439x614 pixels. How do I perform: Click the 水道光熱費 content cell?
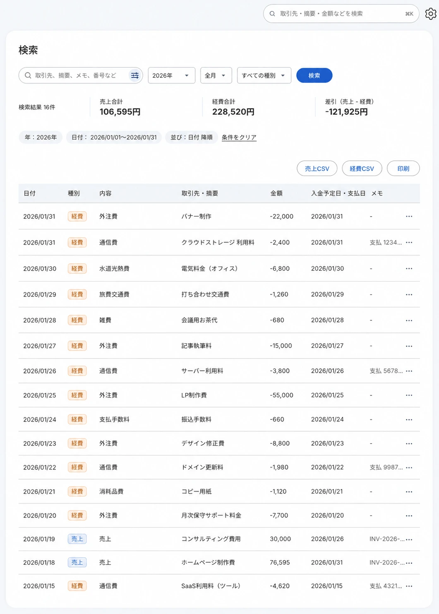click(x=114, y=268)
